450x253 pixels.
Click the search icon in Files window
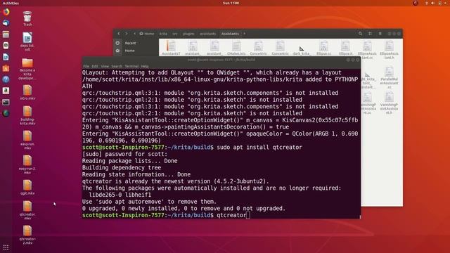pyautogui.click(x=360, y=34)
